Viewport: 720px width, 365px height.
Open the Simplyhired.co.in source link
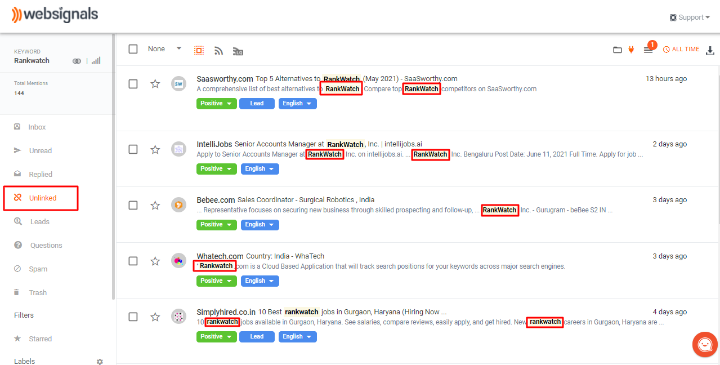(x=226, y=312)
